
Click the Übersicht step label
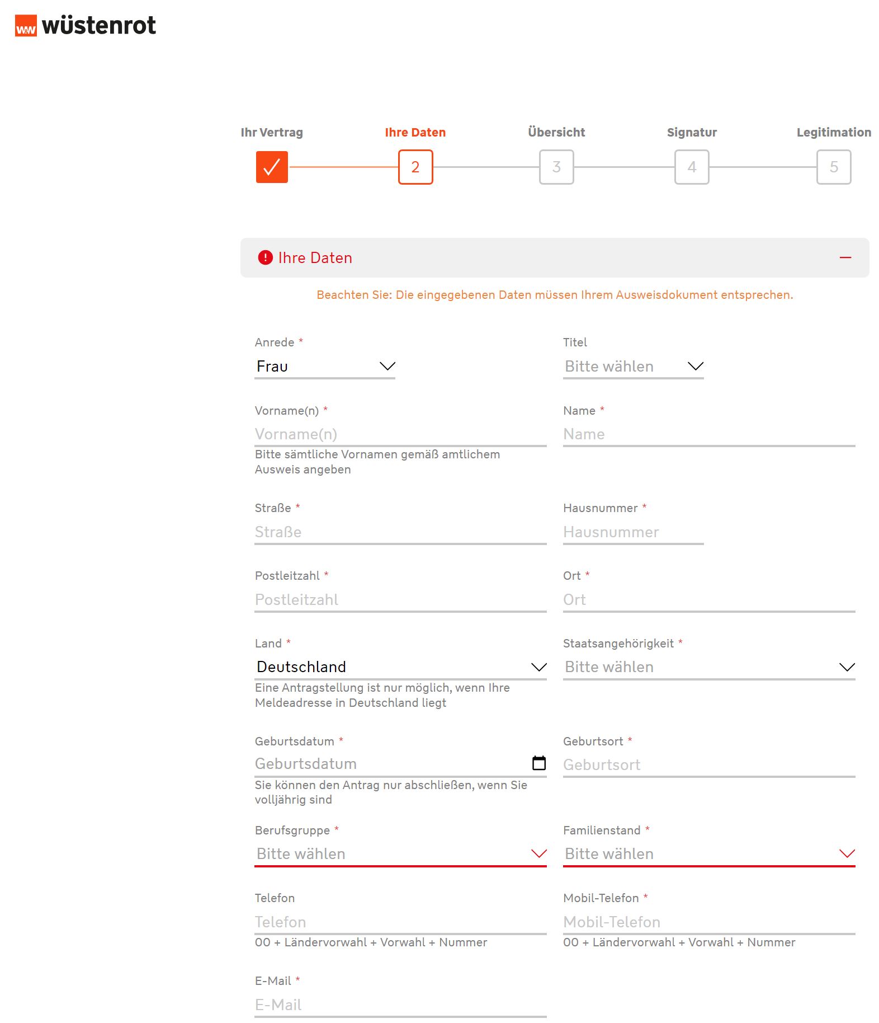click(x=556, y=133)
